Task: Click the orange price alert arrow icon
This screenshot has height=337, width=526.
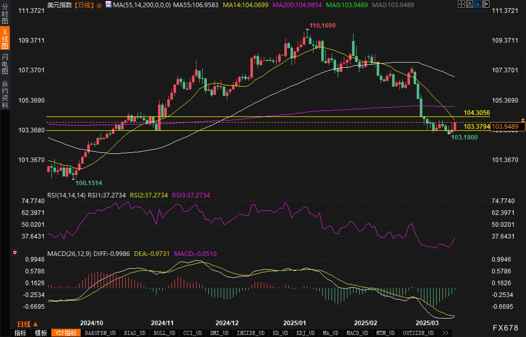Action: coord(523,120)
